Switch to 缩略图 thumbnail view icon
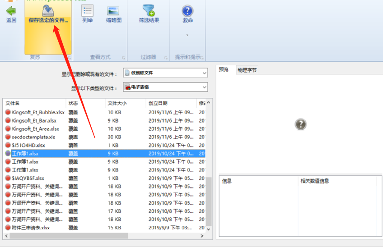383x247 pixels. 113,11
